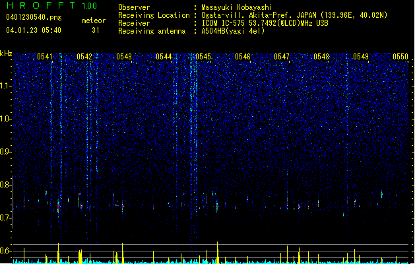Click the Receiving antenna label
Image resolution: width=415 pixels, height=264 pixels.
pos(152,31)
